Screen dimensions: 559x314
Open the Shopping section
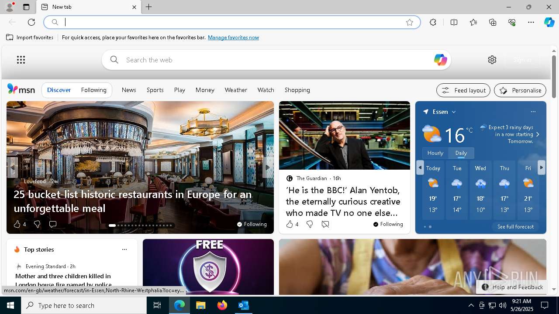[x=297, y=90]
